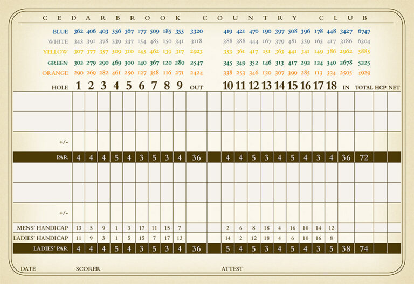Select the MENS' HANDICAP row label
This screenshot has height=284, width=414.
point(44,227)
